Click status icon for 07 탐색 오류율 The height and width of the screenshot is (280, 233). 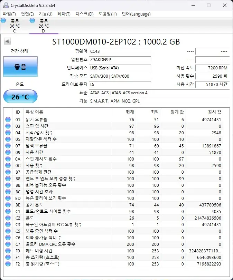click(8, 146)
